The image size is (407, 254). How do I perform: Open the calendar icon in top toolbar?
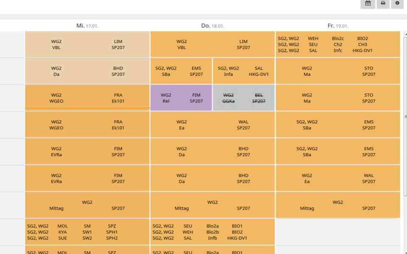click(x=368, y=3)
